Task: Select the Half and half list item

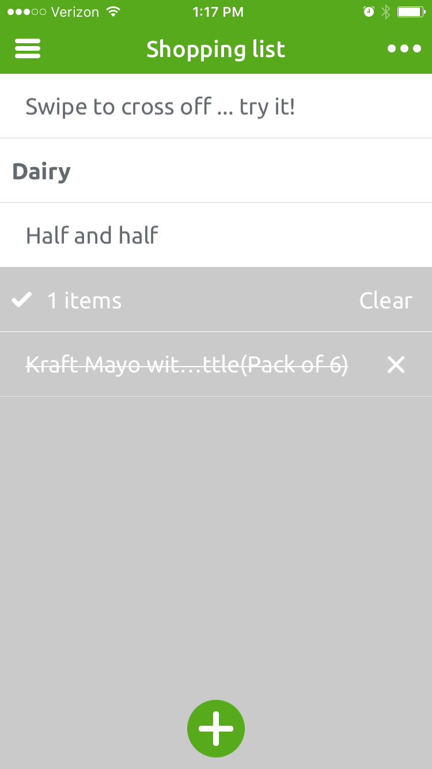Action: pyautogui.click(x=216, y=235)
